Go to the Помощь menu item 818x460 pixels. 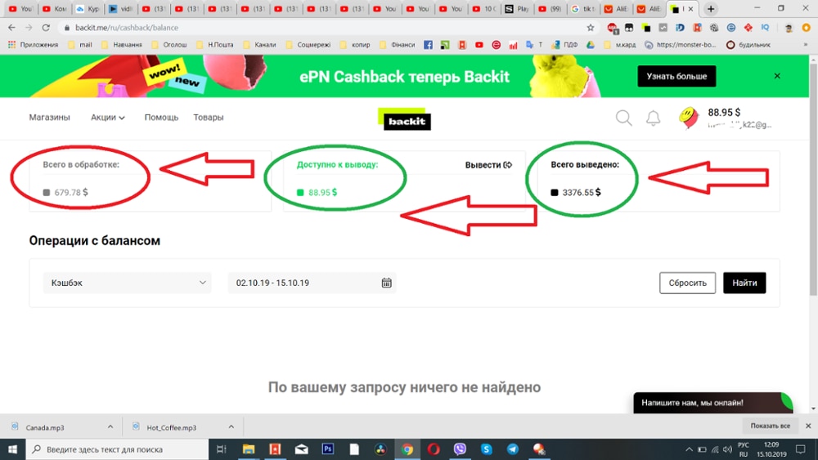click(161, 118)
